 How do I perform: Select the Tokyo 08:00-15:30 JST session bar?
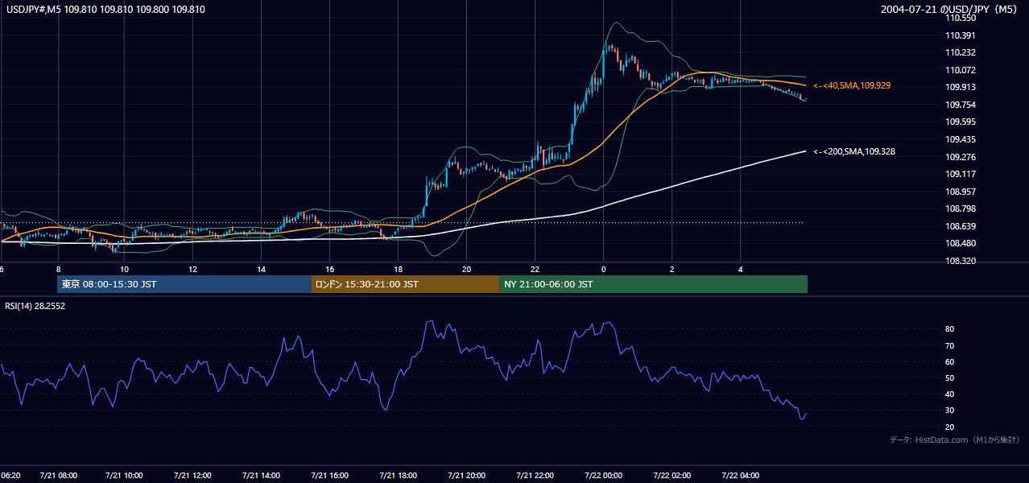184,284
